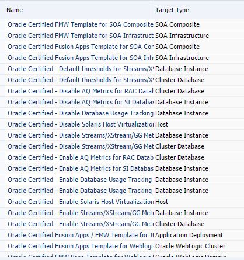The width and height of the screenshot is (244, 260).
Task: Select Cluster Database cell in Disable AQ Metrics row
Action: [x=180, y=91]
